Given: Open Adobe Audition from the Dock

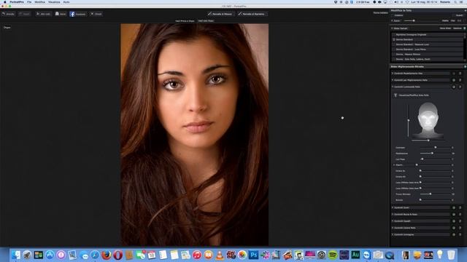Looking at the screenshot, I should (355, 255).
